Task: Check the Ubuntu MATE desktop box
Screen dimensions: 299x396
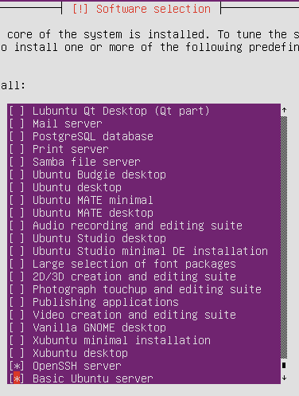Action: pos(17,213)
